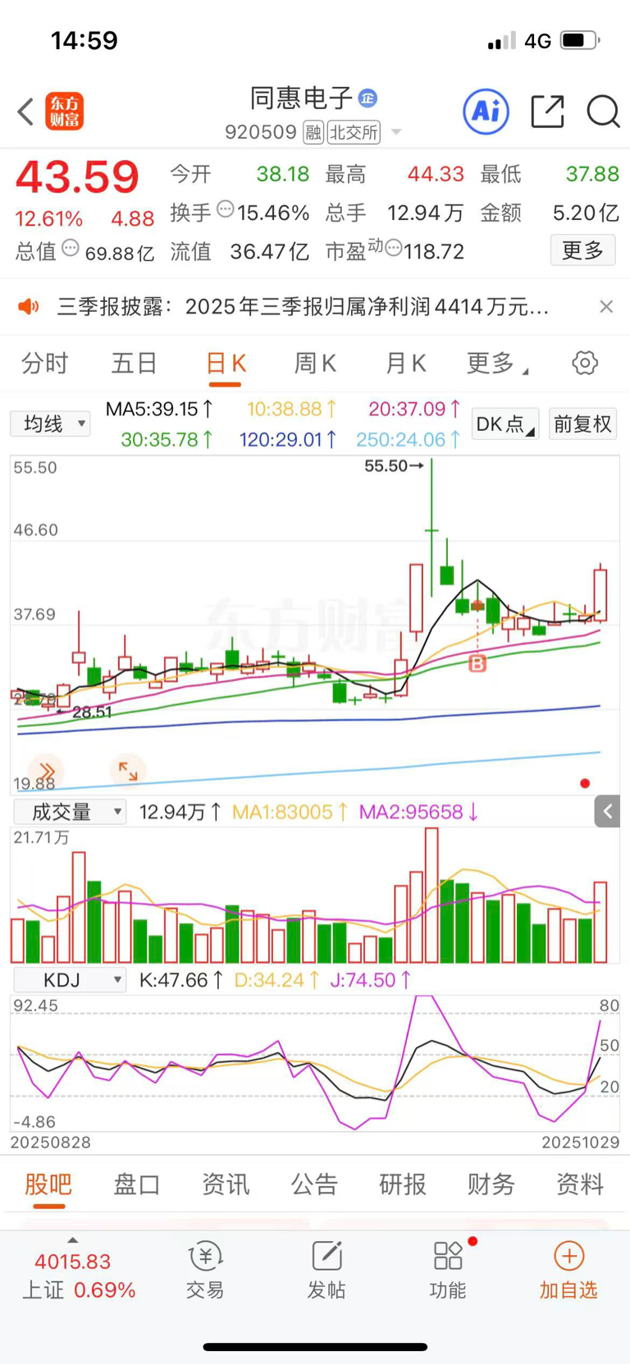Read the 三季报披露 news headline
630x1365 pixels.
303,307
